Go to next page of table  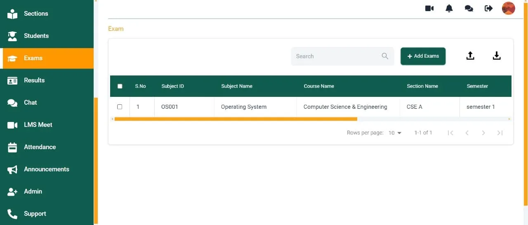(483, 133)
